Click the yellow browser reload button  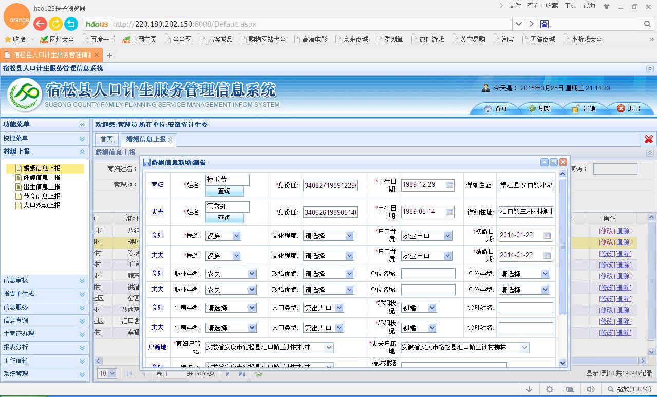pos(55,24)
